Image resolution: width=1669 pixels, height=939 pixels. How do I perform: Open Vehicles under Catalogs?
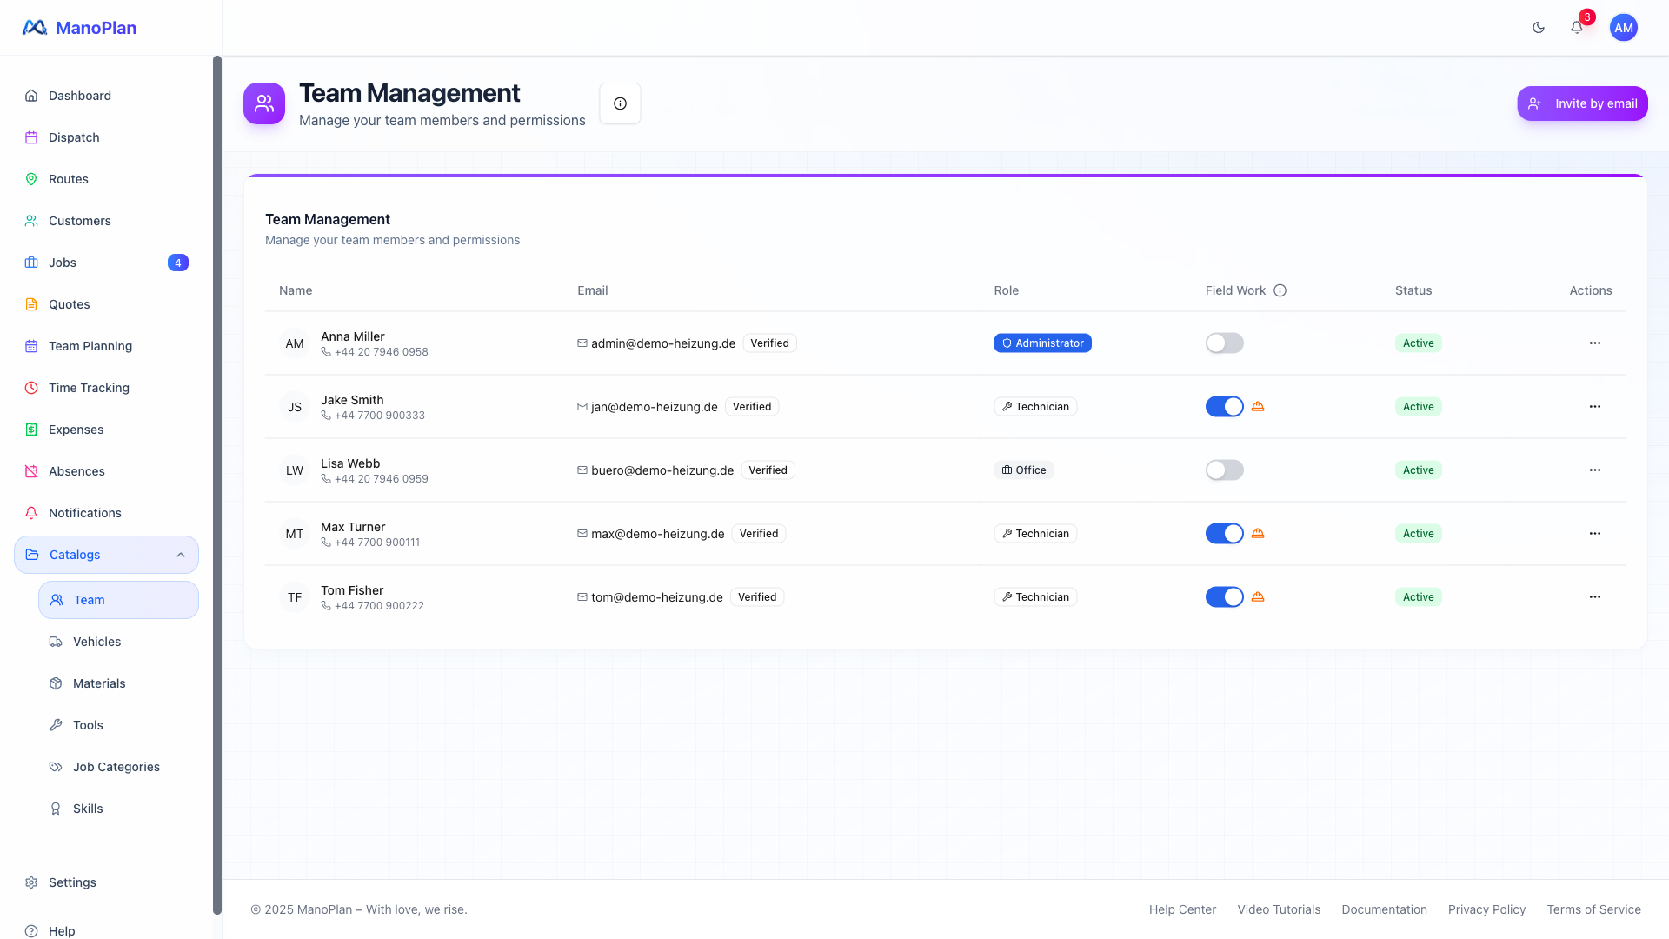tap(96, 642)
